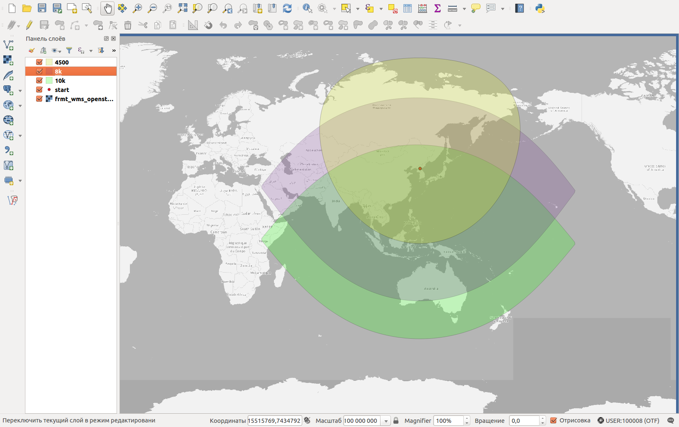Select the start layer name
Image resolution: width=679 pixels, height=427 pixels.
tap(62, 90)
